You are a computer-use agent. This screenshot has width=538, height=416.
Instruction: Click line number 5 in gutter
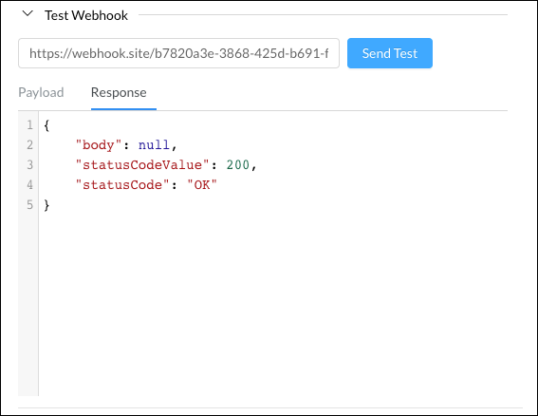[29, 205]
